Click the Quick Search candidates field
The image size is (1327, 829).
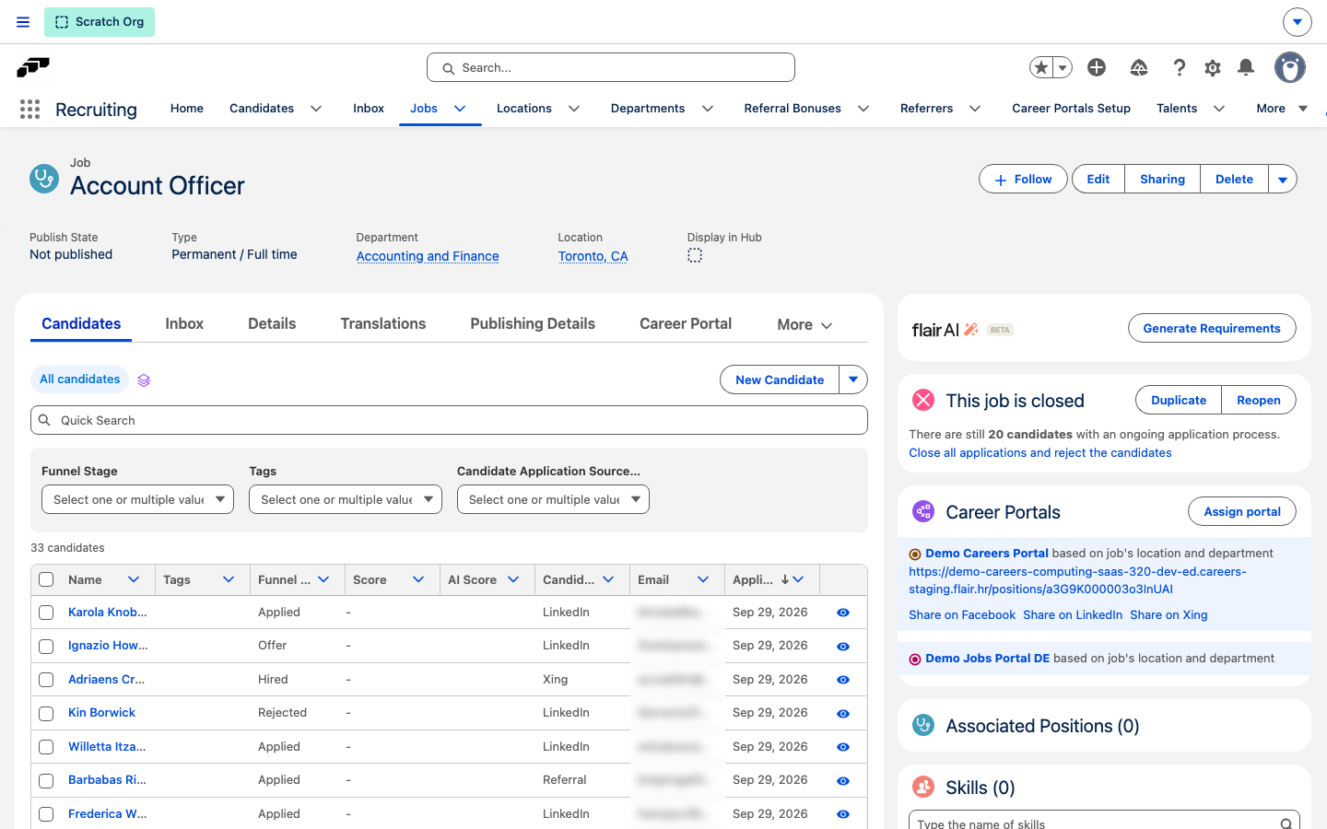[x=449, y=420]
